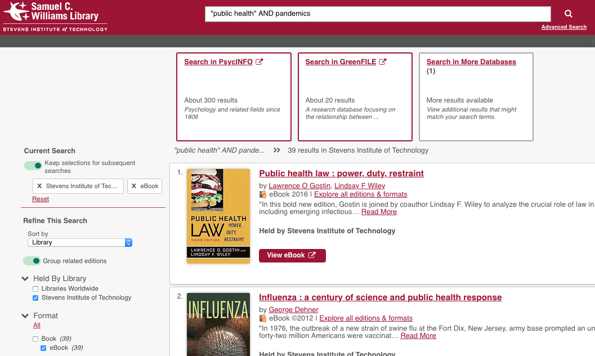Viewport: 595px width, 356px height.
Task: Read More on Influenza description
Action: coord(418,336)
